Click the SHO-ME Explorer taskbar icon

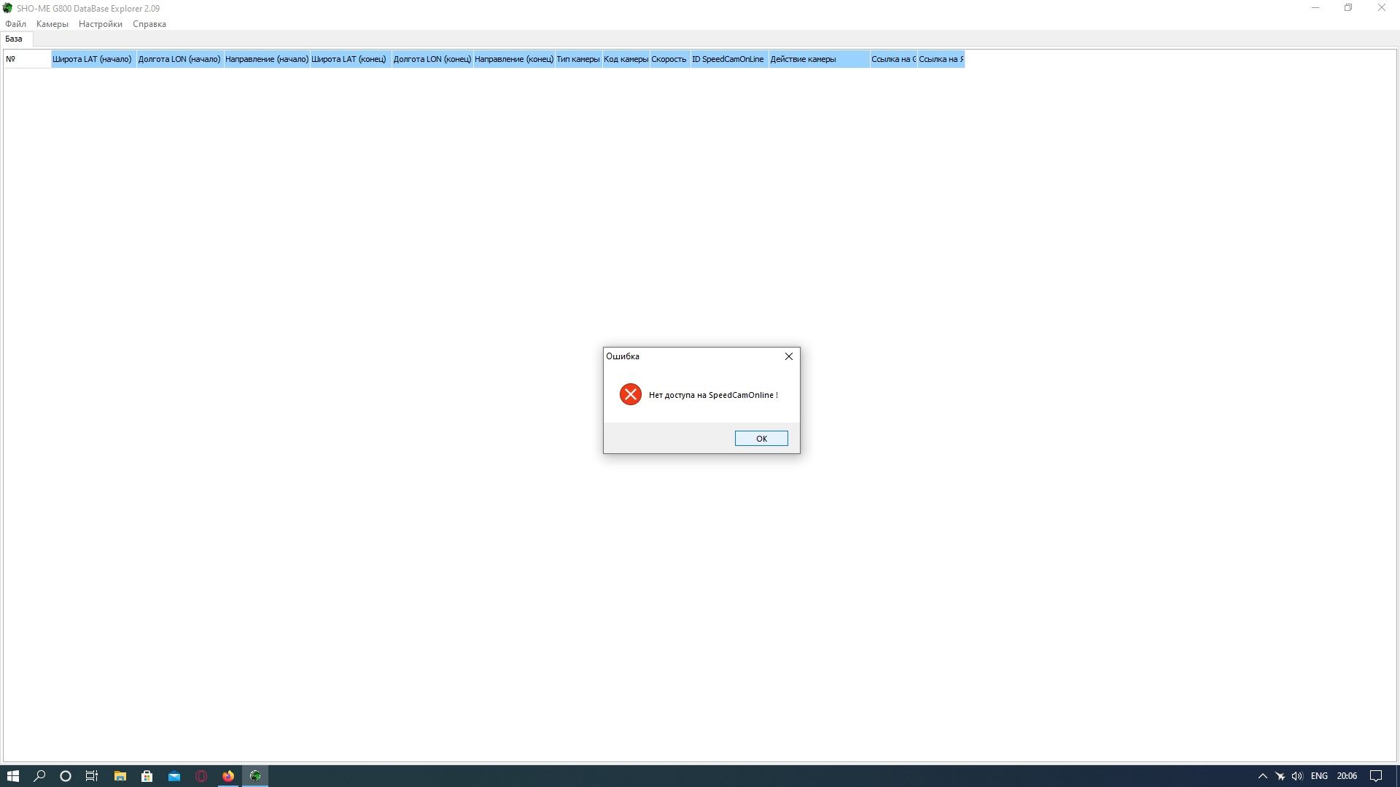point(255,776)
